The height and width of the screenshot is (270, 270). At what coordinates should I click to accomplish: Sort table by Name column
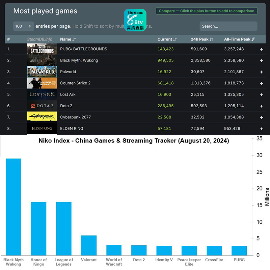[68, 39]
